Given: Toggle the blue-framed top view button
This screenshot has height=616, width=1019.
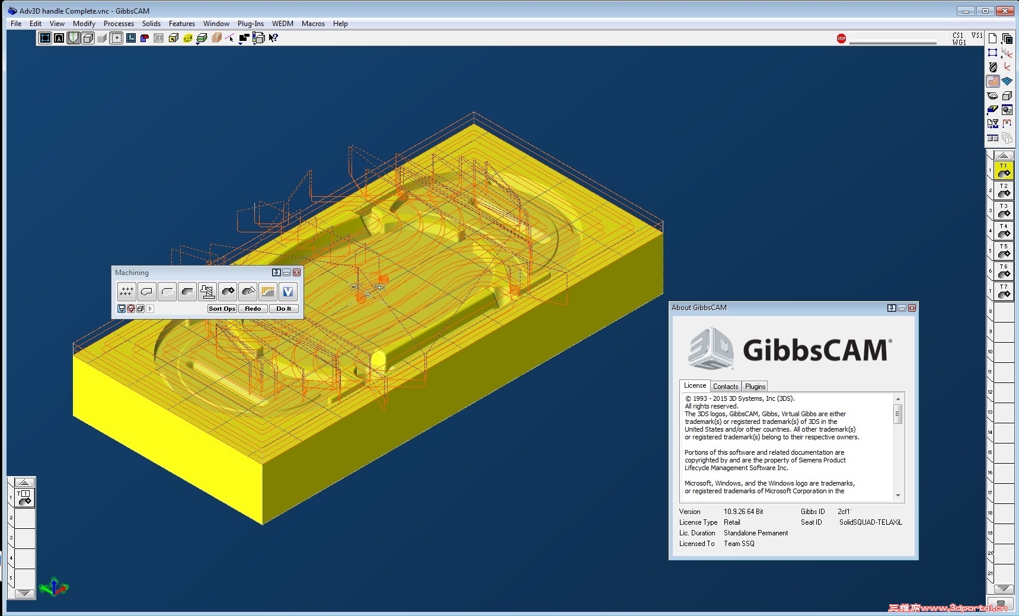Looking at the screenshot, I should pyautogui.click(x=45, y=38).
